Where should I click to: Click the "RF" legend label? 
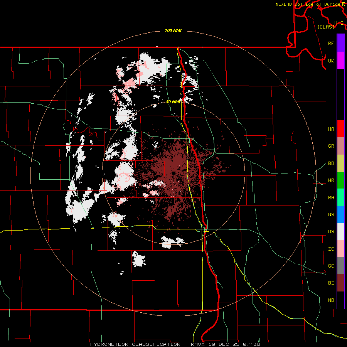click(x=331, y=43)
